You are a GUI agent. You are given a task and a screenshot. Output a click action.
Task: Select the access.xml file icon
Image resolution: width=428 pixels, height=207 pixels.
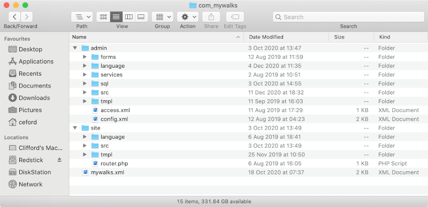pyautogui.click(x=95, y=110)
